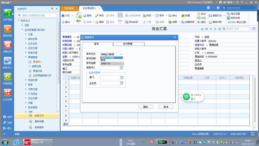Confirm the endorsement with 确定
The width and height of the screenshot is (259, 146).
coord(145,107)
